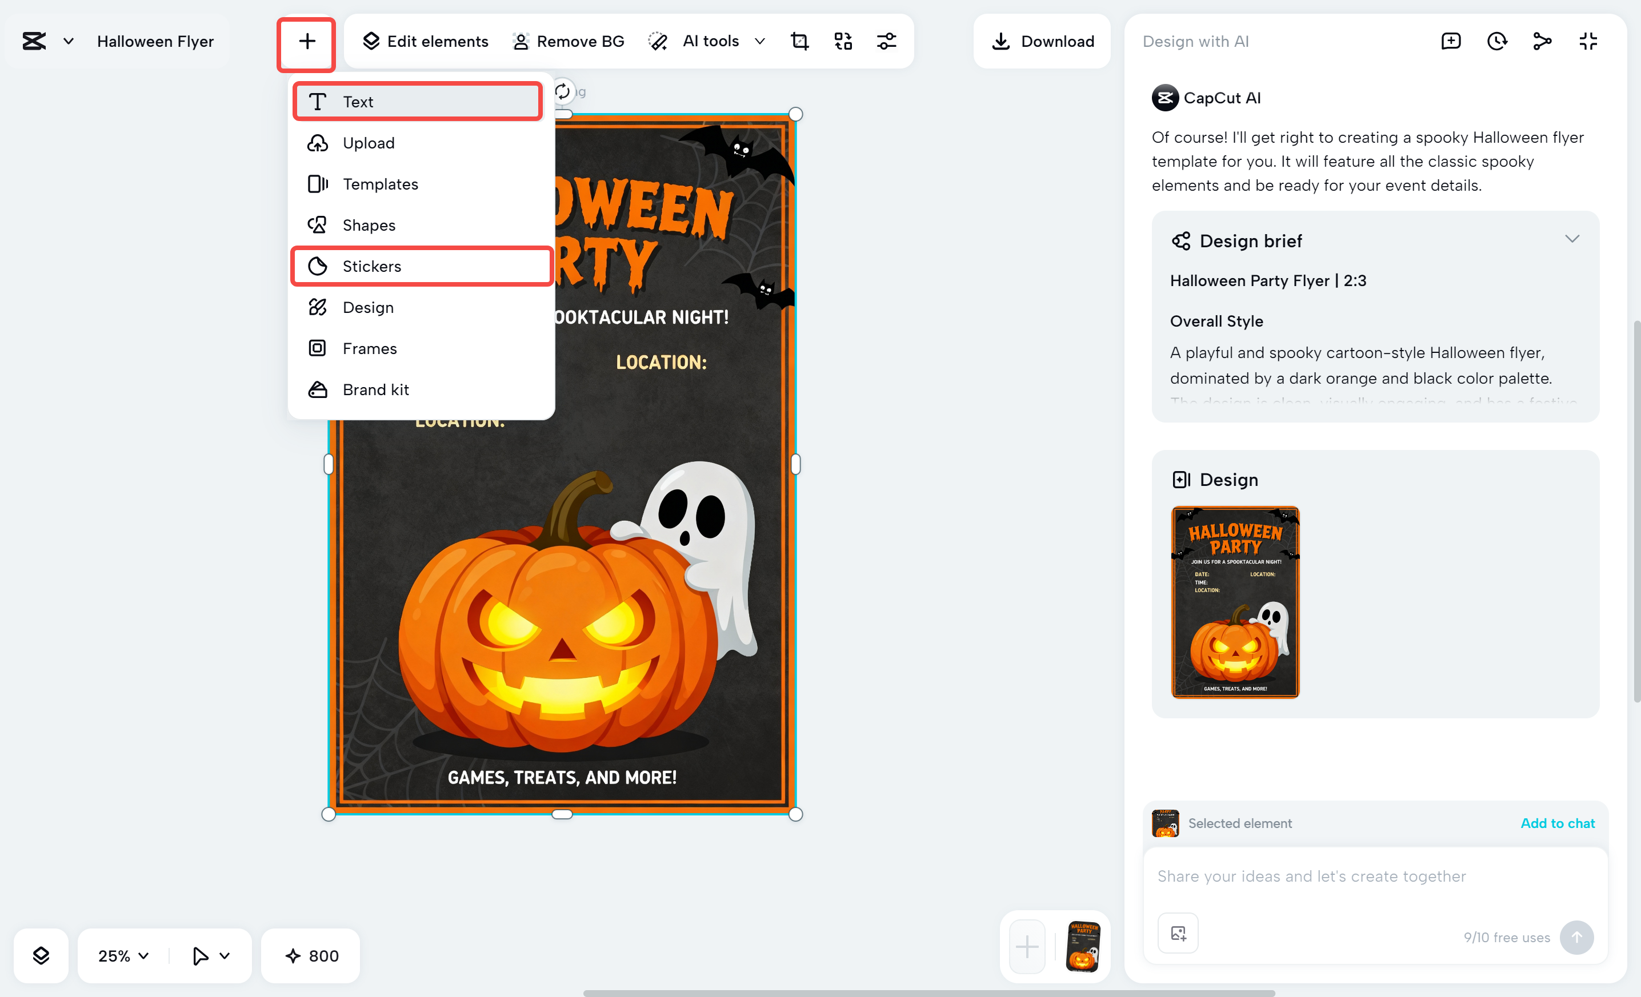1641x997 pixels.
Task: Select Stickers from the insert menu
Action: 371,266
